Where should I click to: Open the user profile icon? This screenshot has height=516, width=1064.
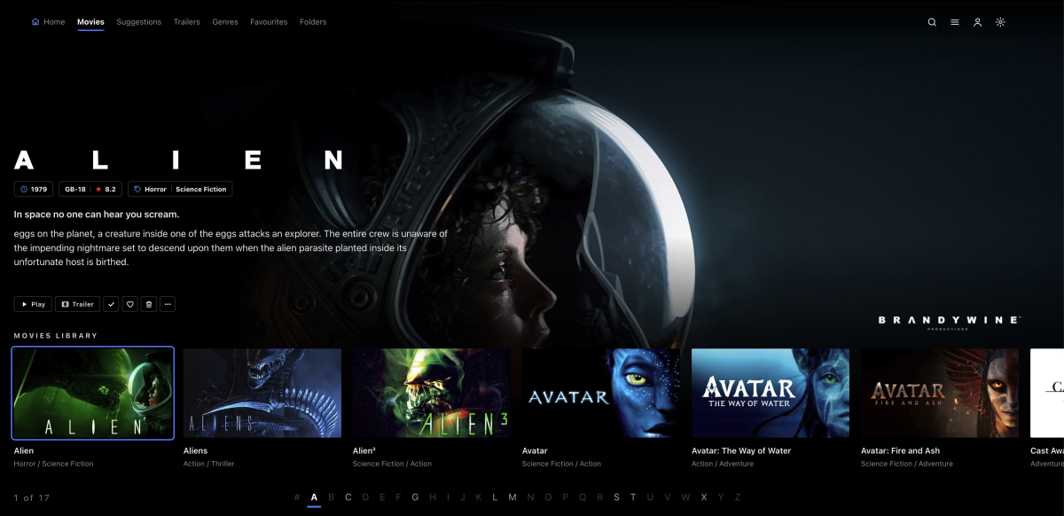click(x=977, y=22)
